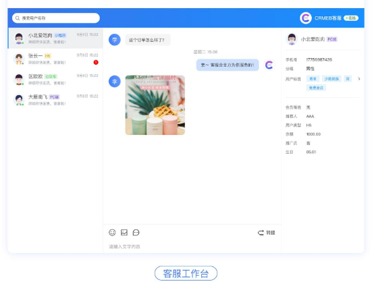Click 张长一 avatar in conversation list
The width and height of the screenshot is (372, 284).
click(19, 59)
